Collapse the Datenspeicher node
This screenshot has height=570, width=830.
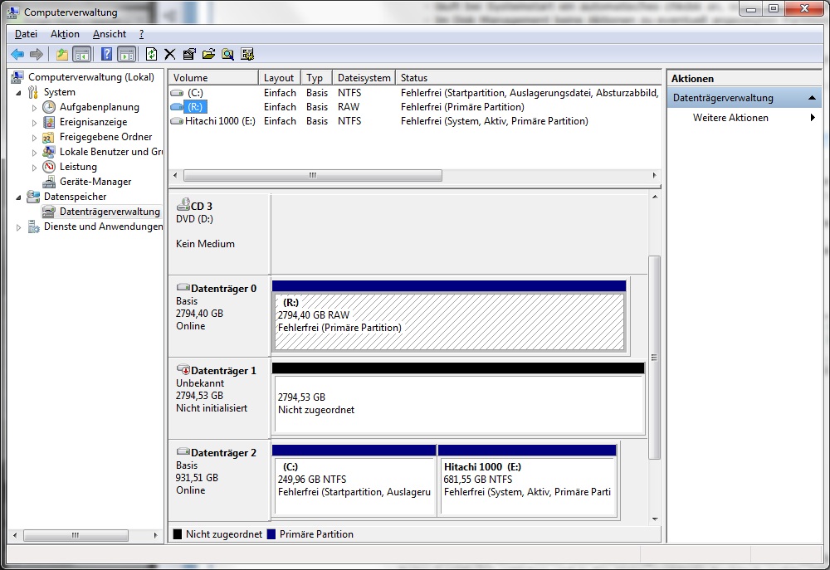pyautogui.click(x=19, y=197)
